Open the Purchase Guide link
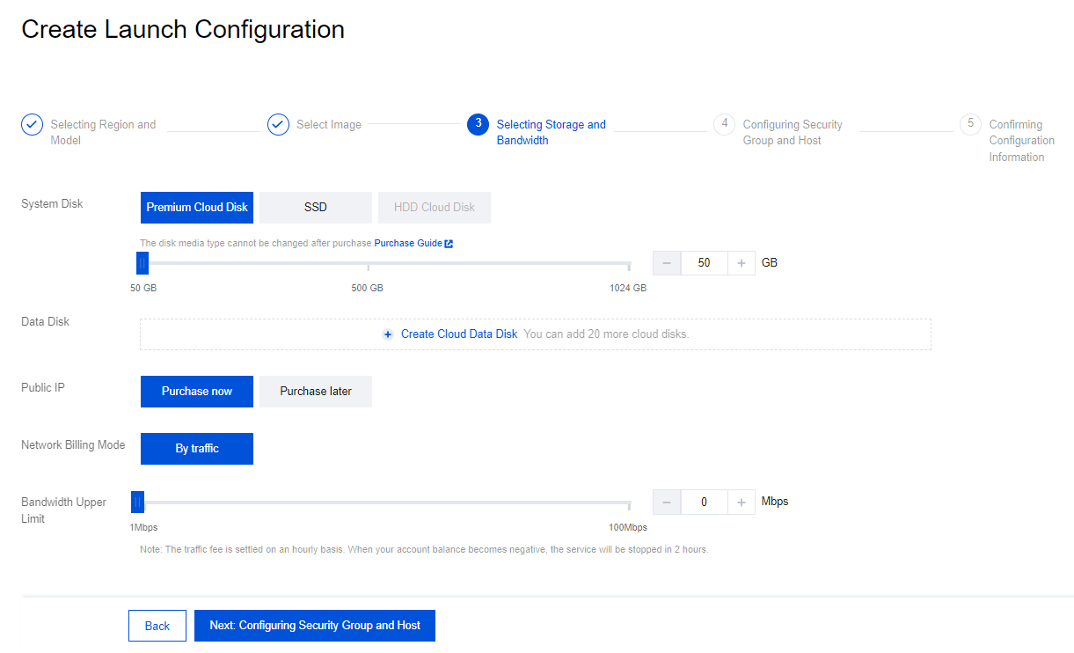Screen dimensions: 1074x653 (408, 244)
